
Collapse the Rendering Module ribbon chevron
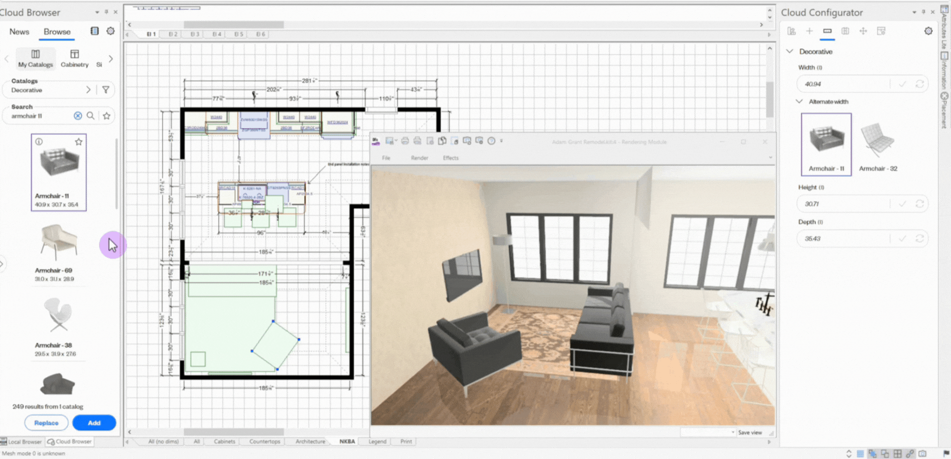click(770, 158)
